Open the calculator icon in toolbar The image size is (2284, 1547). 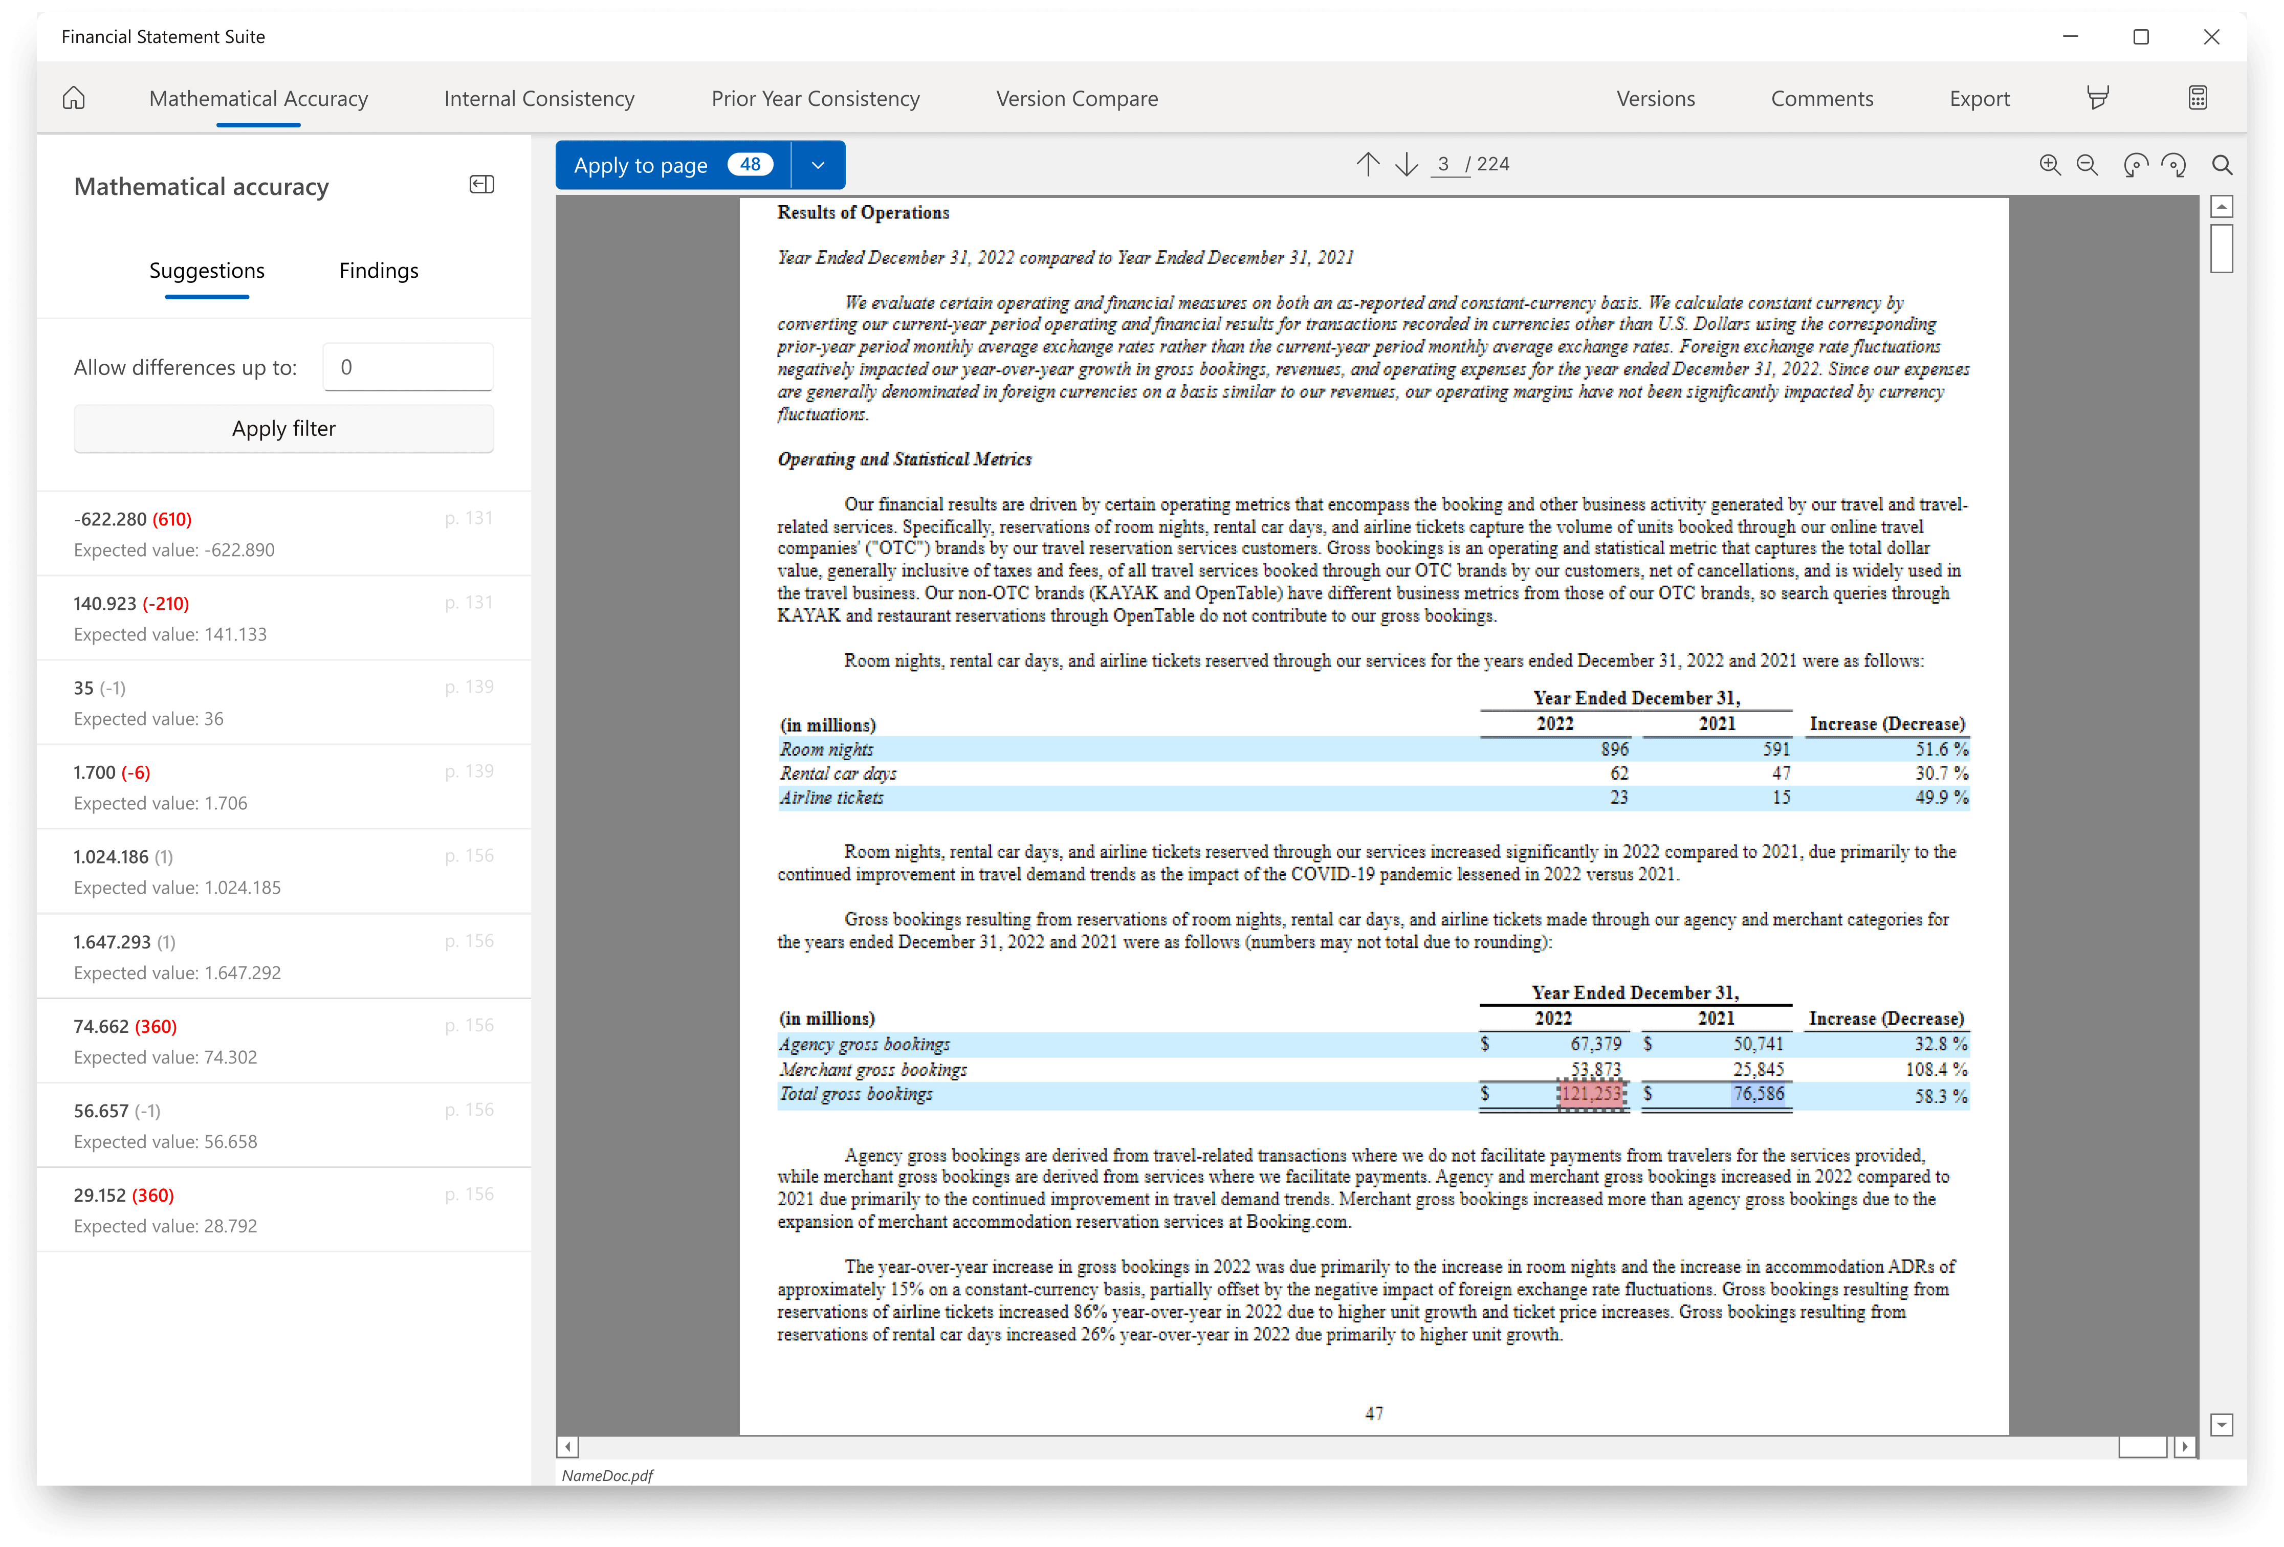(2198, 98)
